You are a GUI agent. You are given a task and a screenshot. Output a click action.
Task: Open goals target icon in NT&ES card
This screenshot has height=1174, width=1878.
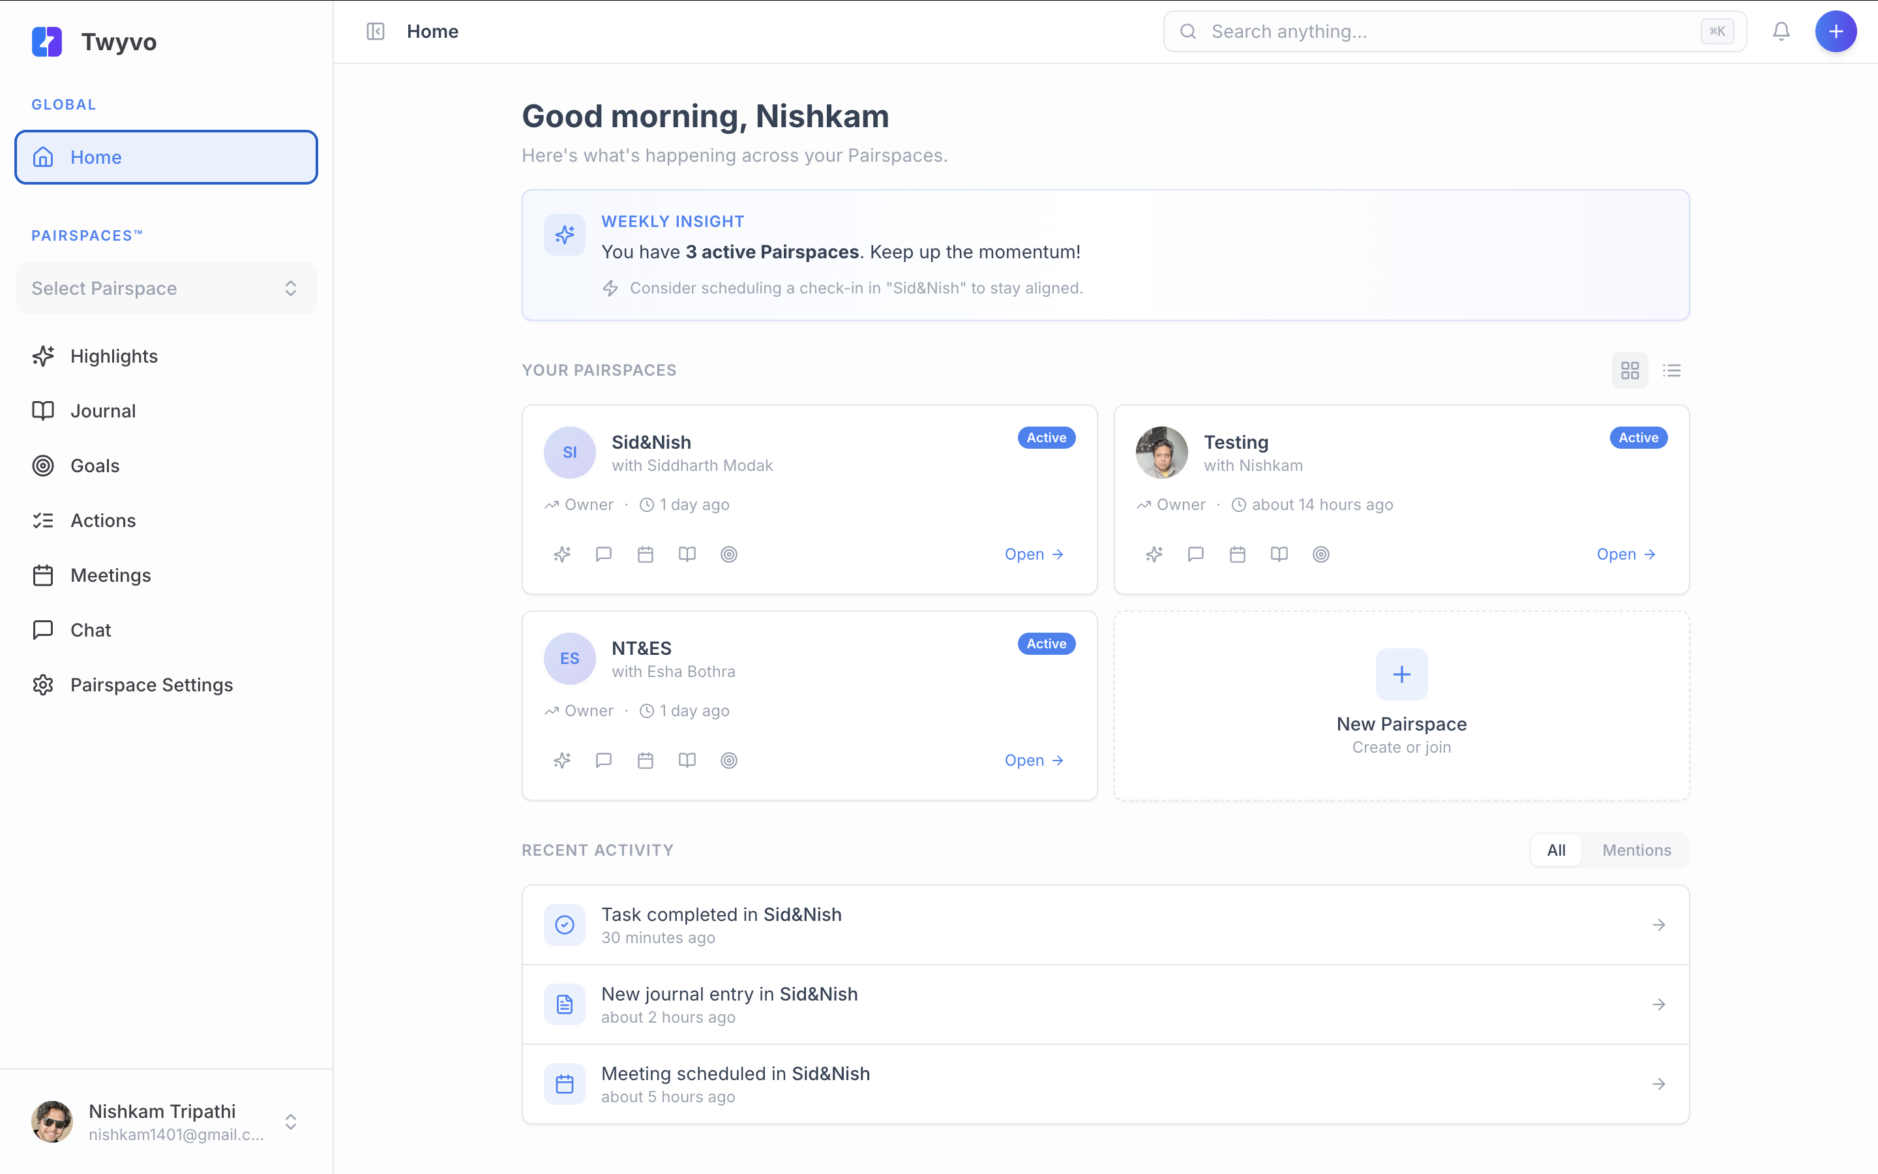click(728, 760)
